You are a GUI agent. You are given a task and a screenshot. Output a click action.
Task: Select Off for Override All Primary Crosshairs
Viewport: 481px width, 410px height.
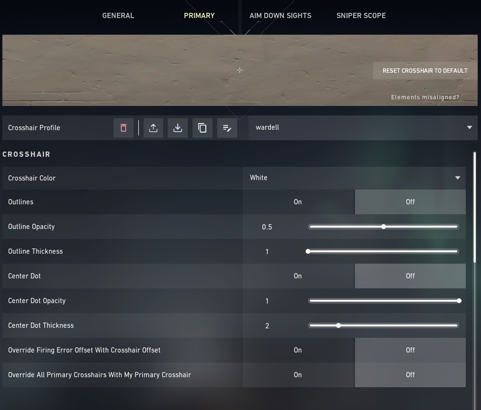click(410, 375)
